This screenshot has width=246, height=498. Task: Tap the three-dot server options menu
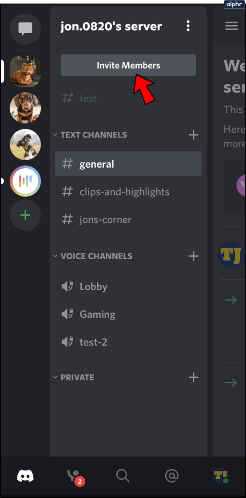[188, 26]
